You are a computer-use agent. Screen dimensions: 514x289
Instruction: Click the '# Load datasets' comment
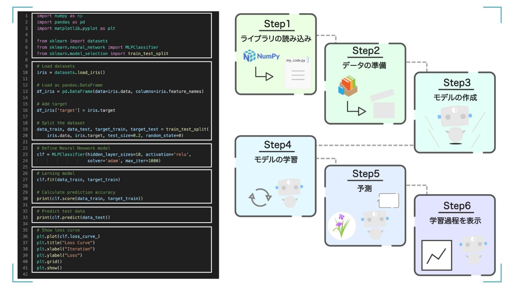coord(56,66)
